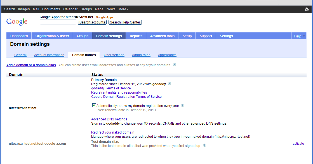Click Redirect your naked domain link
The height and width of the screenshot is (164, 313).
112,132
